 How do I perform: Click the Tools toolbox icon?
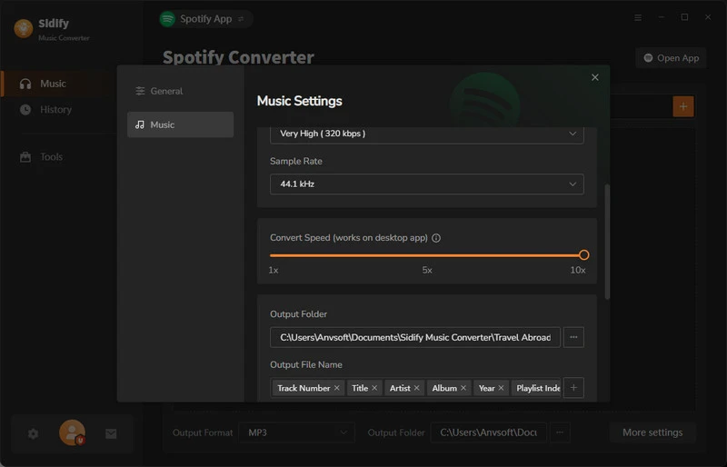click(x=25, y=157)
